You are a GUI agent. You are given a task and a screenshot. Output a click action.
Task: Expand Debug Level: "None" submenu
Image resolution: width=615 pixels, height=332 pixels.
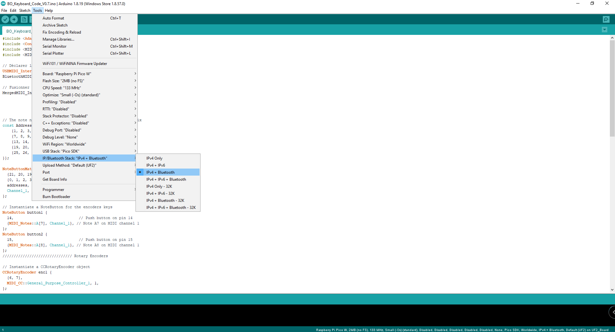click(x=85, y=137)
